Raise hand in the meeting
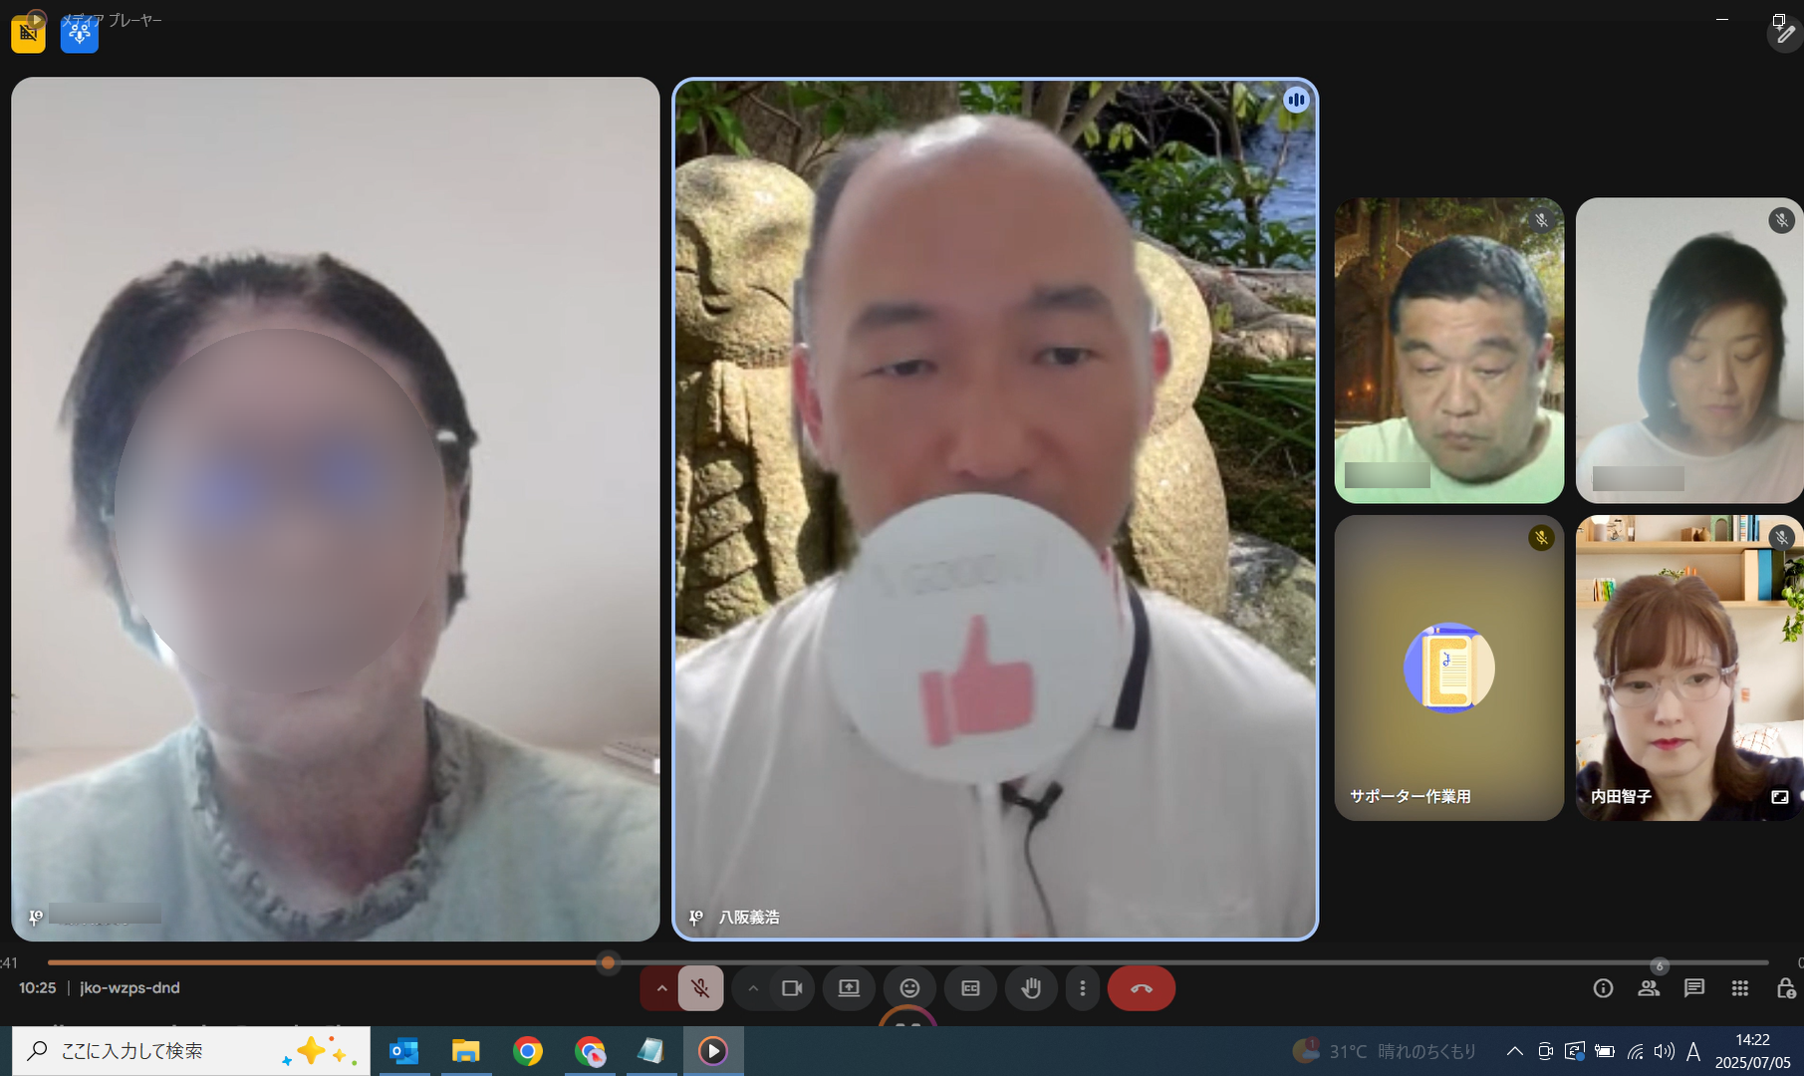This screenshot has width=1804, height=1076. [1031, 988]
